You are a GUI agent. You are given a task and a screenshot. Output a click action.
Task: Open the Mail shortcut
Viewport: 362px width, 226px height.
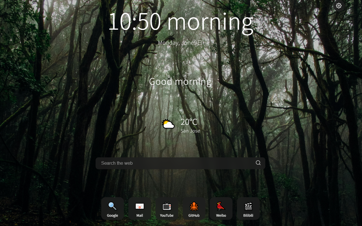click(x=140, y=208)
